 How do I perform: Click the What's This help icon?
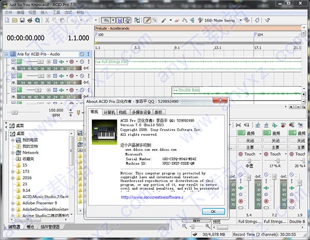point(267,20)
